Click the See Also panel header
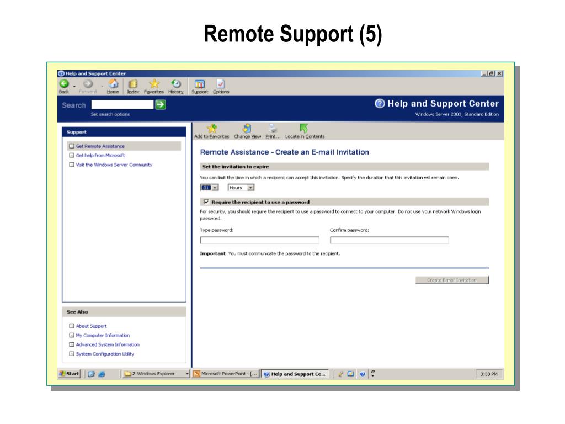The width and height of the screenshot is (565, 424). coord(124,312)
